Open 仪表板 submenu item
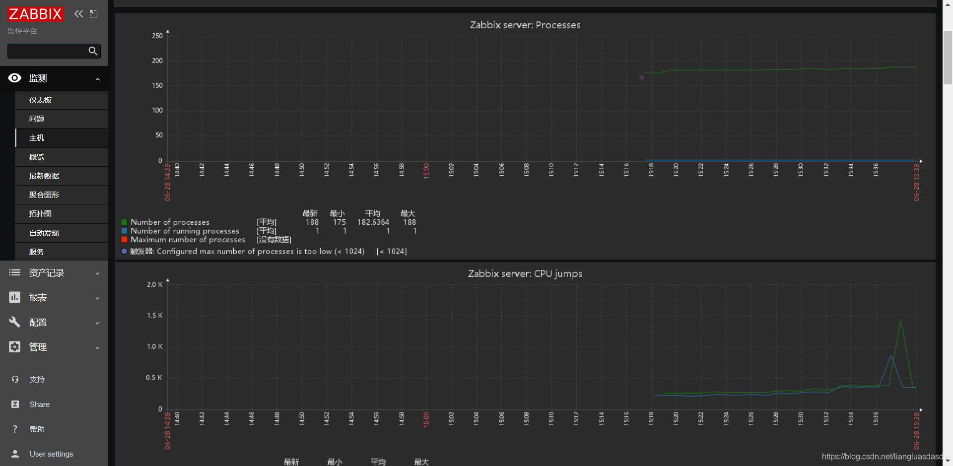This screenshot has width=953, height=466. pyautogui.click(x=62, y=100)
